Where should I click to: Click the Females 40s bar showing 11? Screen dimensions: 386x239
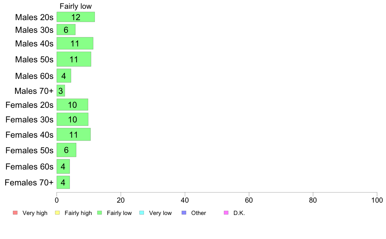(x=74, y=134)
